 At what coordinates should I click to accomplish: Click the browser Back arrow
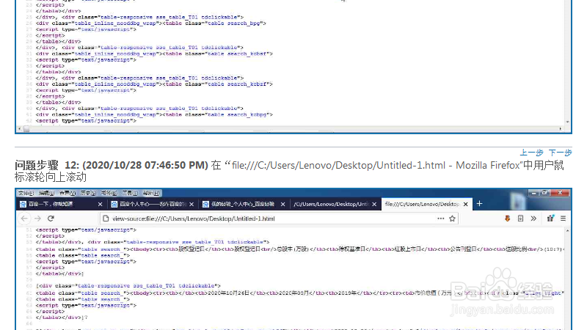25,218
